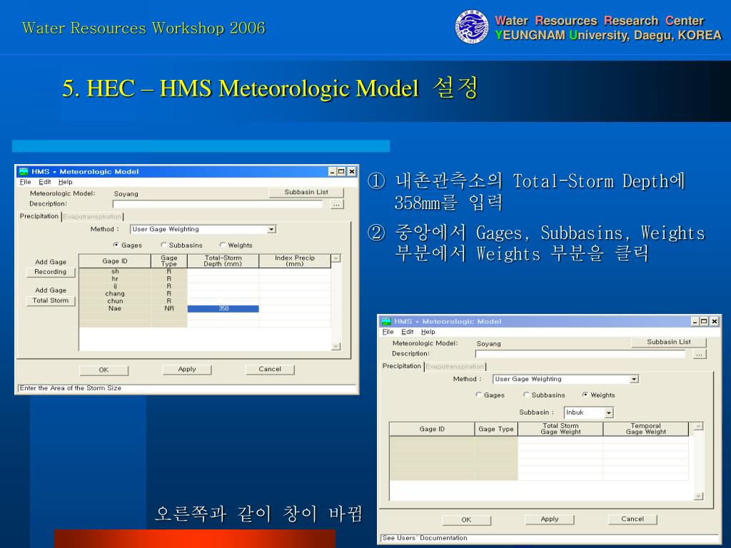Screen dimensions: 731x548
Task: Click description ellipsis button in right window
Action: pyautogui.click(x=700, y=354)
